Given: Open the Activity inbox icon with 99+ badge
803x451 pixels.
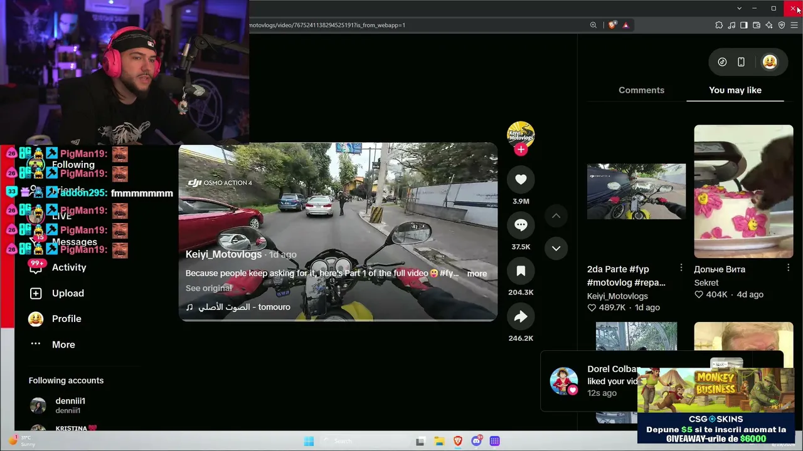Looking at the screenshot, I should (36, 267).
